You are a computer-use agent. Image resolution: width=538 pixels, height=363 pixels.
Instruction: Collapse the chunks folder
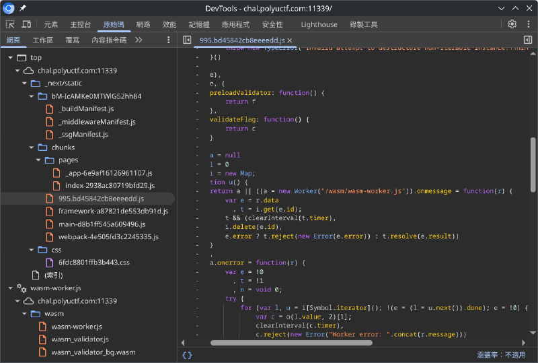(x=31, y=147)
